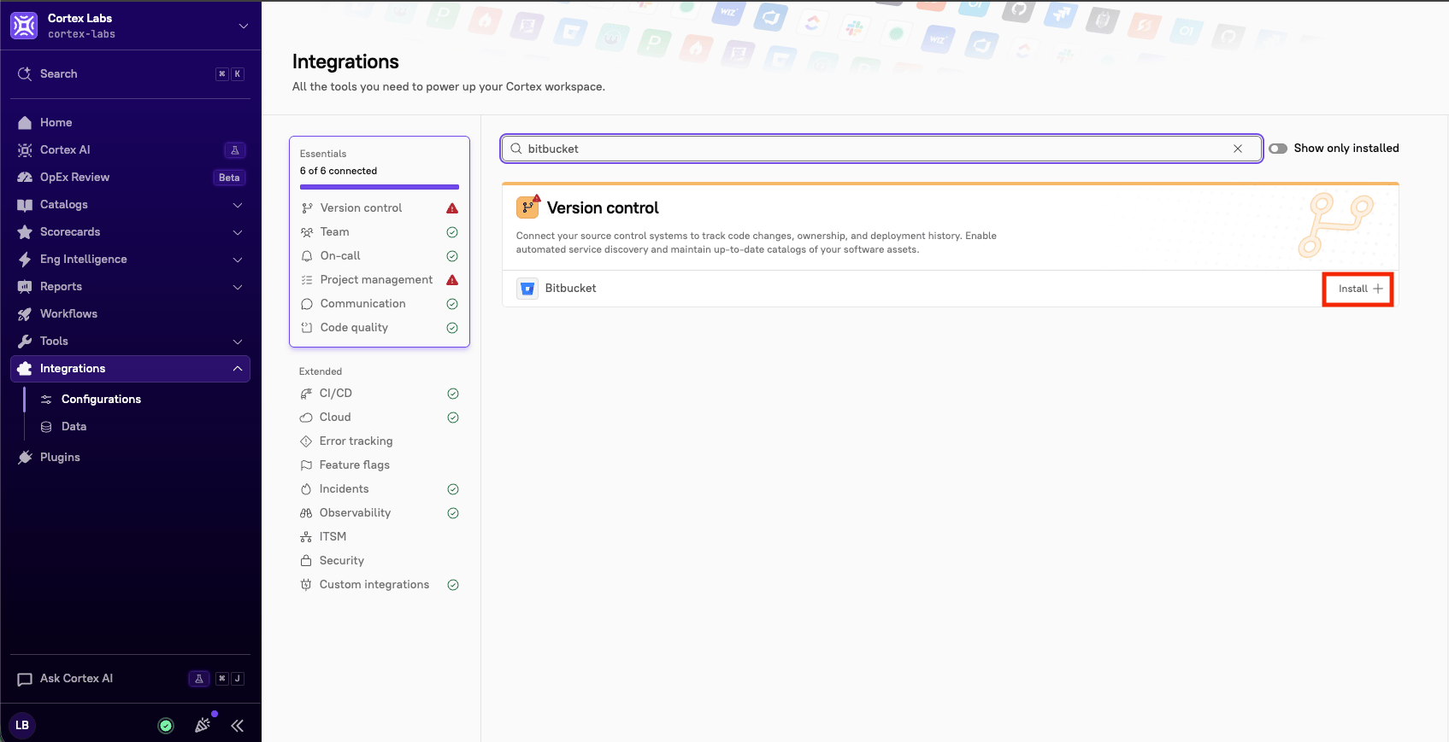Screen dimensions: 1449x742
Task: Click the Workflows rocket icon
Action: click(x=25, y=314)
